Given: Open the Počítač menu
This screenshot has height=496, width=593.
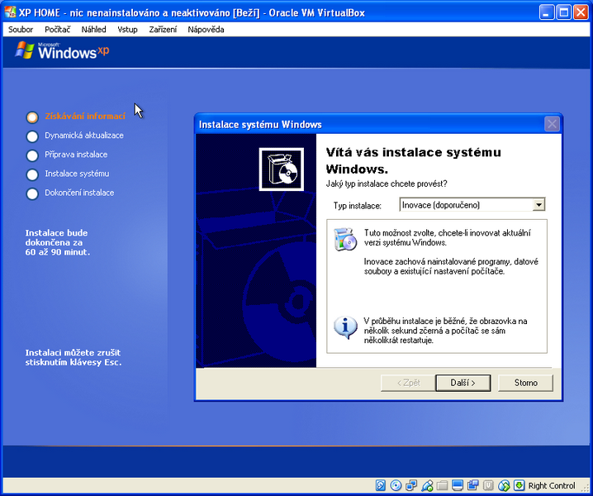Looking at the screenshot, I should [58, 30].
